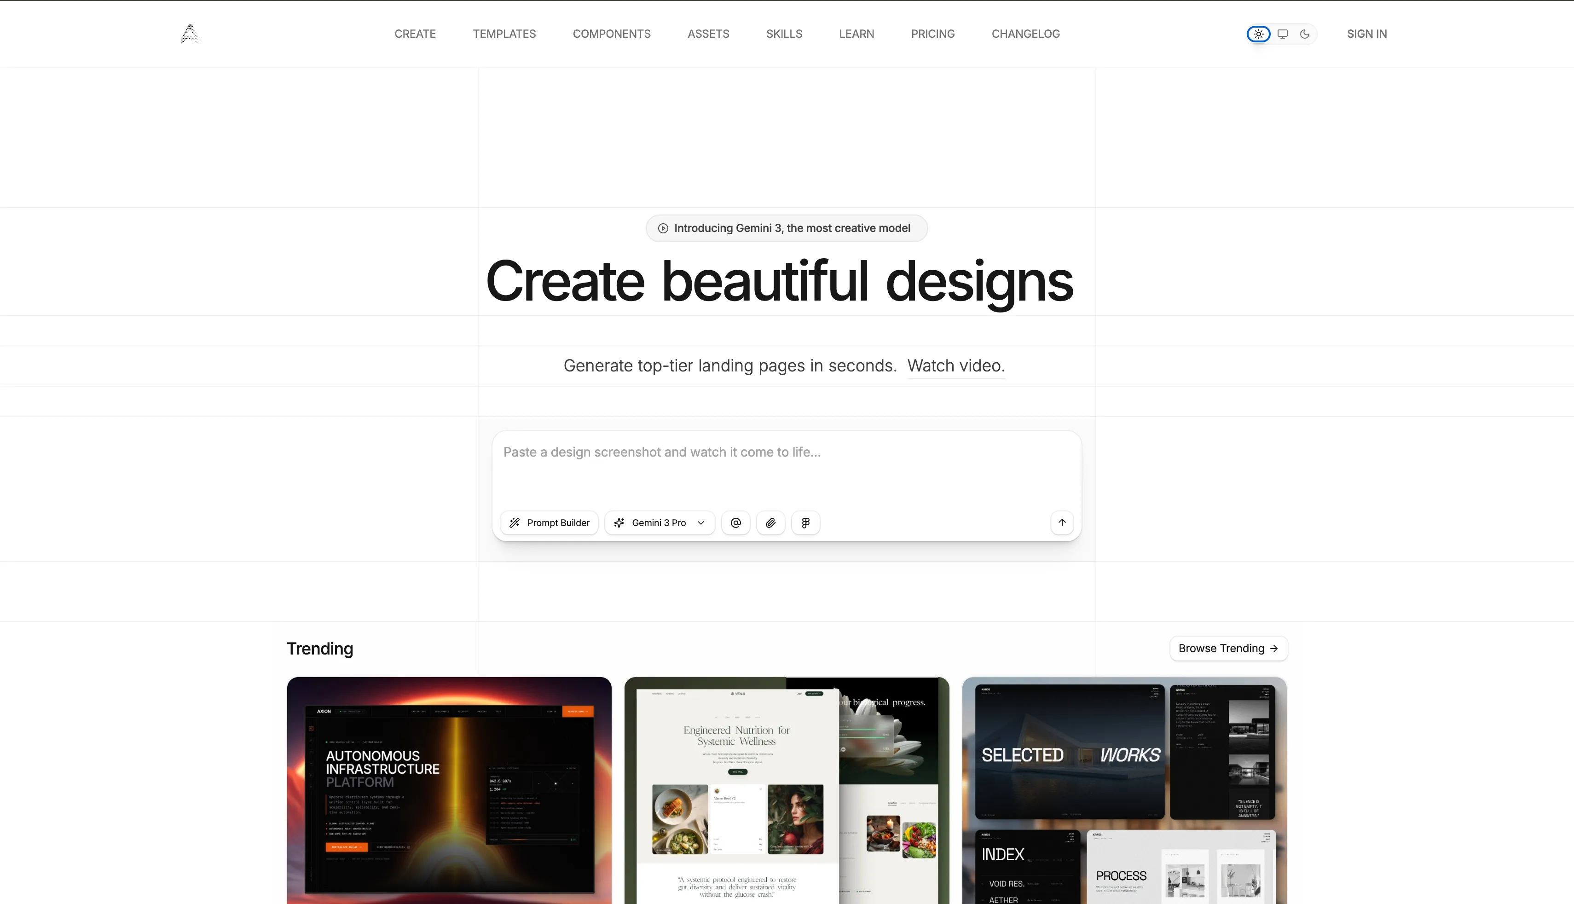Screen dimensions: 1574x904
Task: Click the arrow icon in Browse Trending
Action: pyautogui.click(x=1274, y=648)
